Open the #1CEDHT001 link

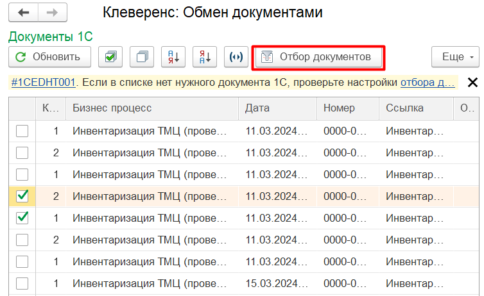click(x=43, y=83)
